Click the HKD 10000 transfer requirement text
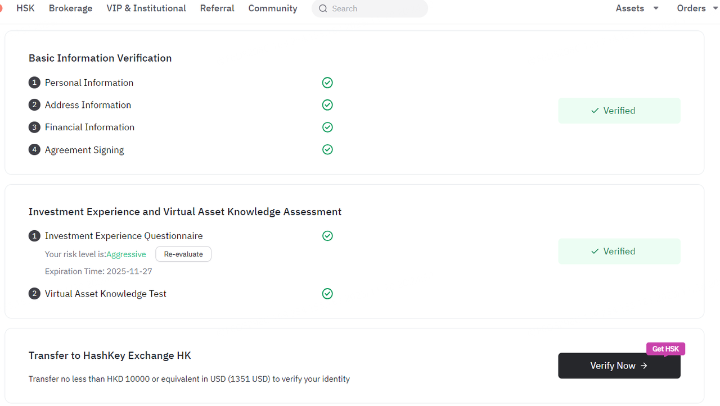This screenshot has height=406, width=720. 189,379
